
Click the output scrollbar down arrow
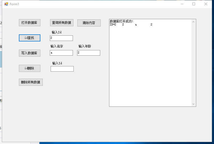pyautogui.click(x=194, y=104)
